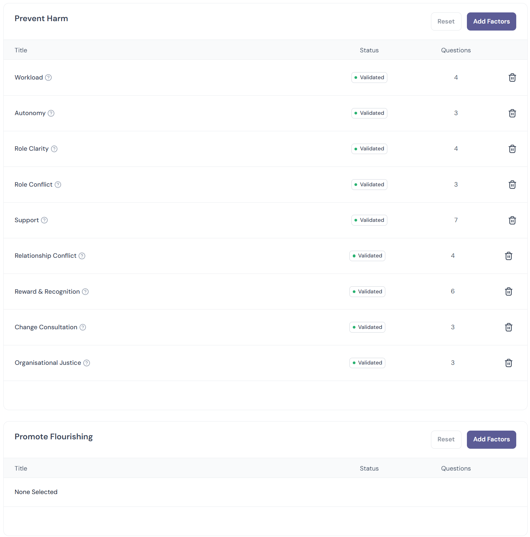Click trash icon for Role Clarity

pyautogui.click(x=512, y=149)
